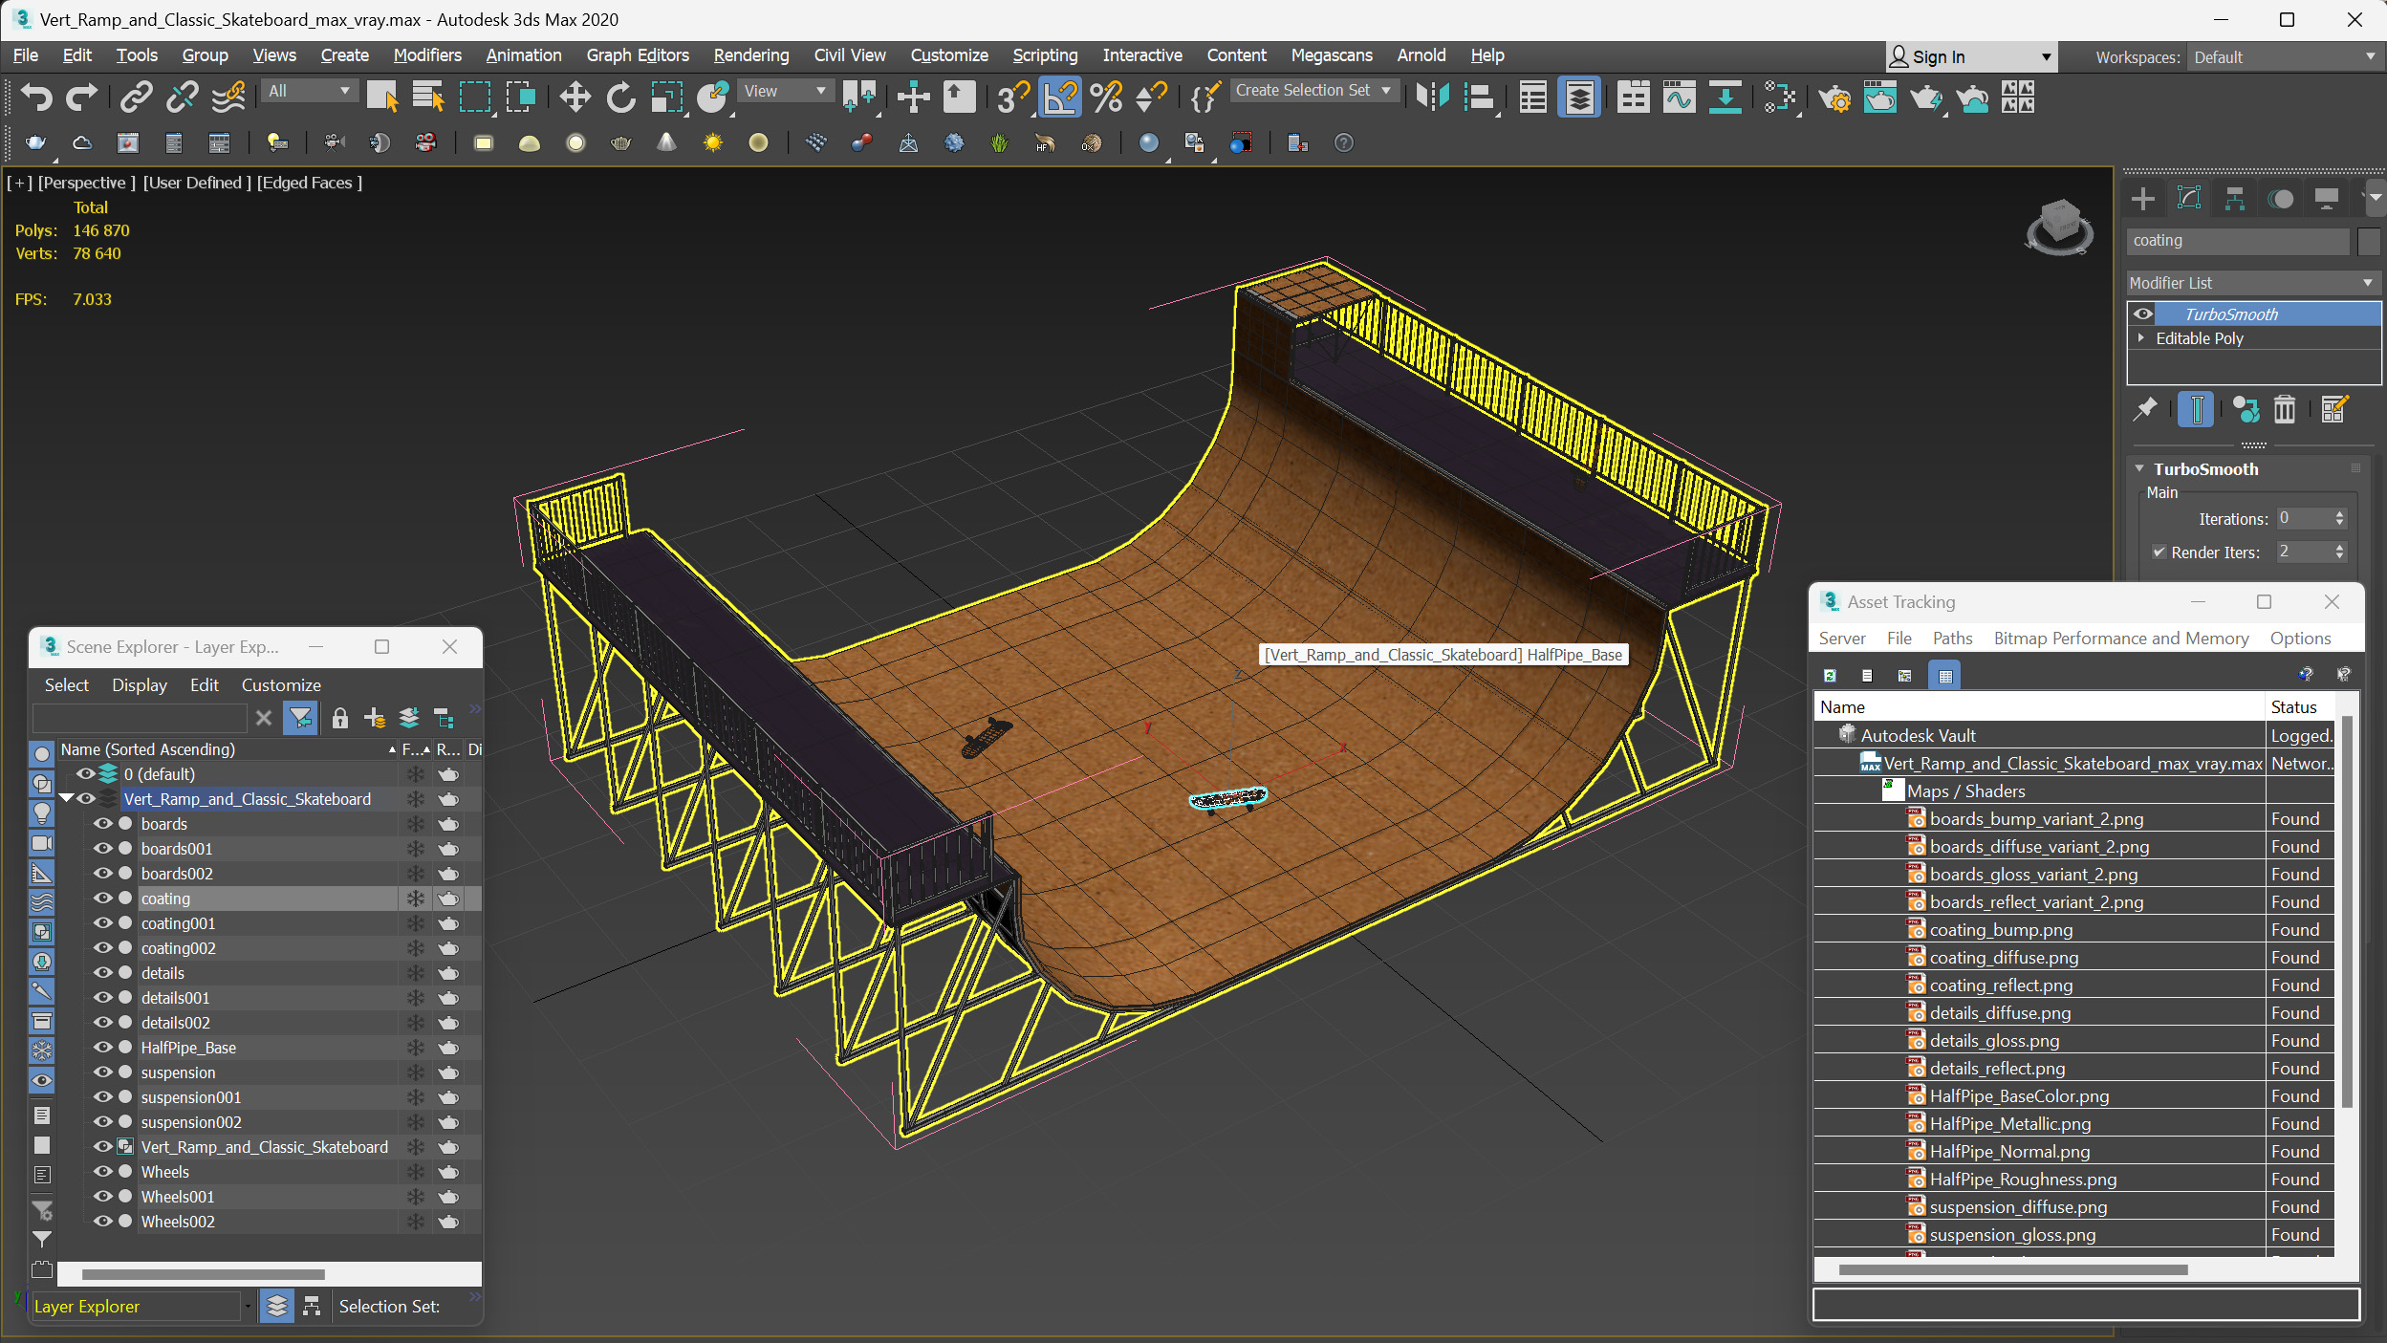Open Create Selection Set dropdown
2387x1343 pixels.
click(1314, 90)
